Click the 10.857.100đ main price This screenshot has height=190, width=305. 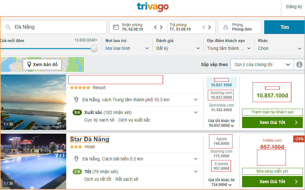tap(272, 96)
